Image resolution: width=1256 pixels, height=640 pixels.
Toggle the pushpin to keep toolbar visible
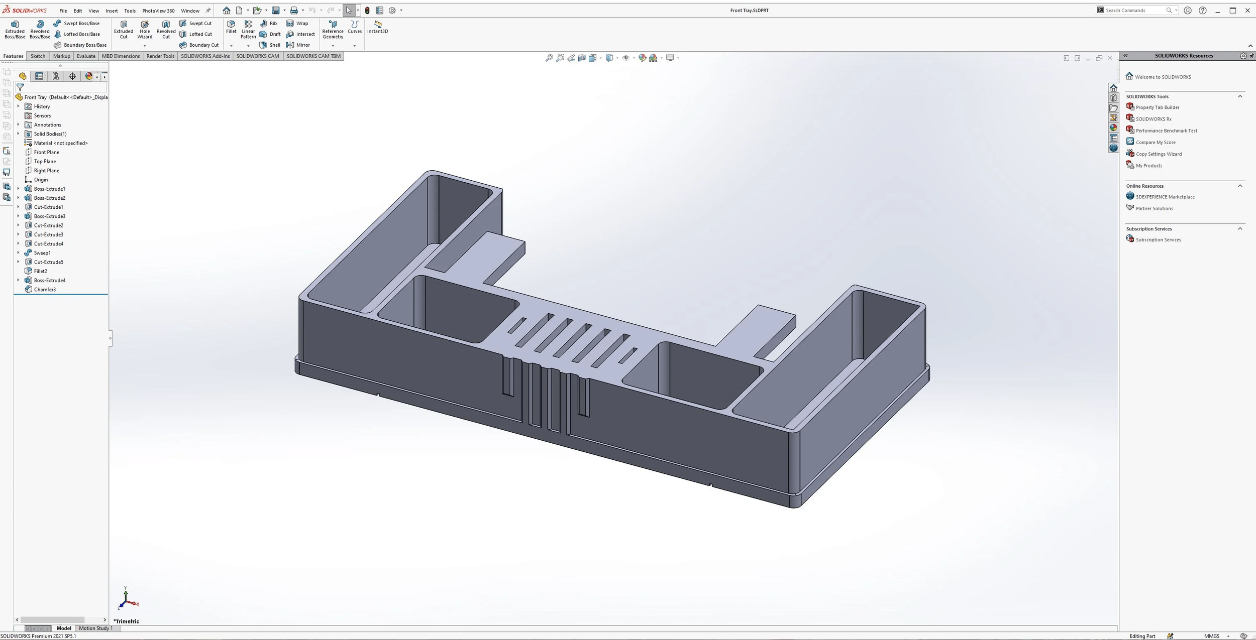[x=208, y=10]
